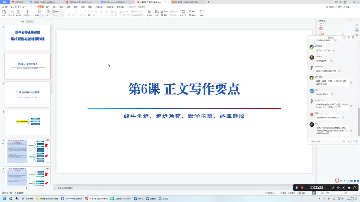The width and height of the screenshot is (360, 202).
Task: Select slide 3 thumbnail 6.1 构建正确的论文结构
Action: (28, 95)
